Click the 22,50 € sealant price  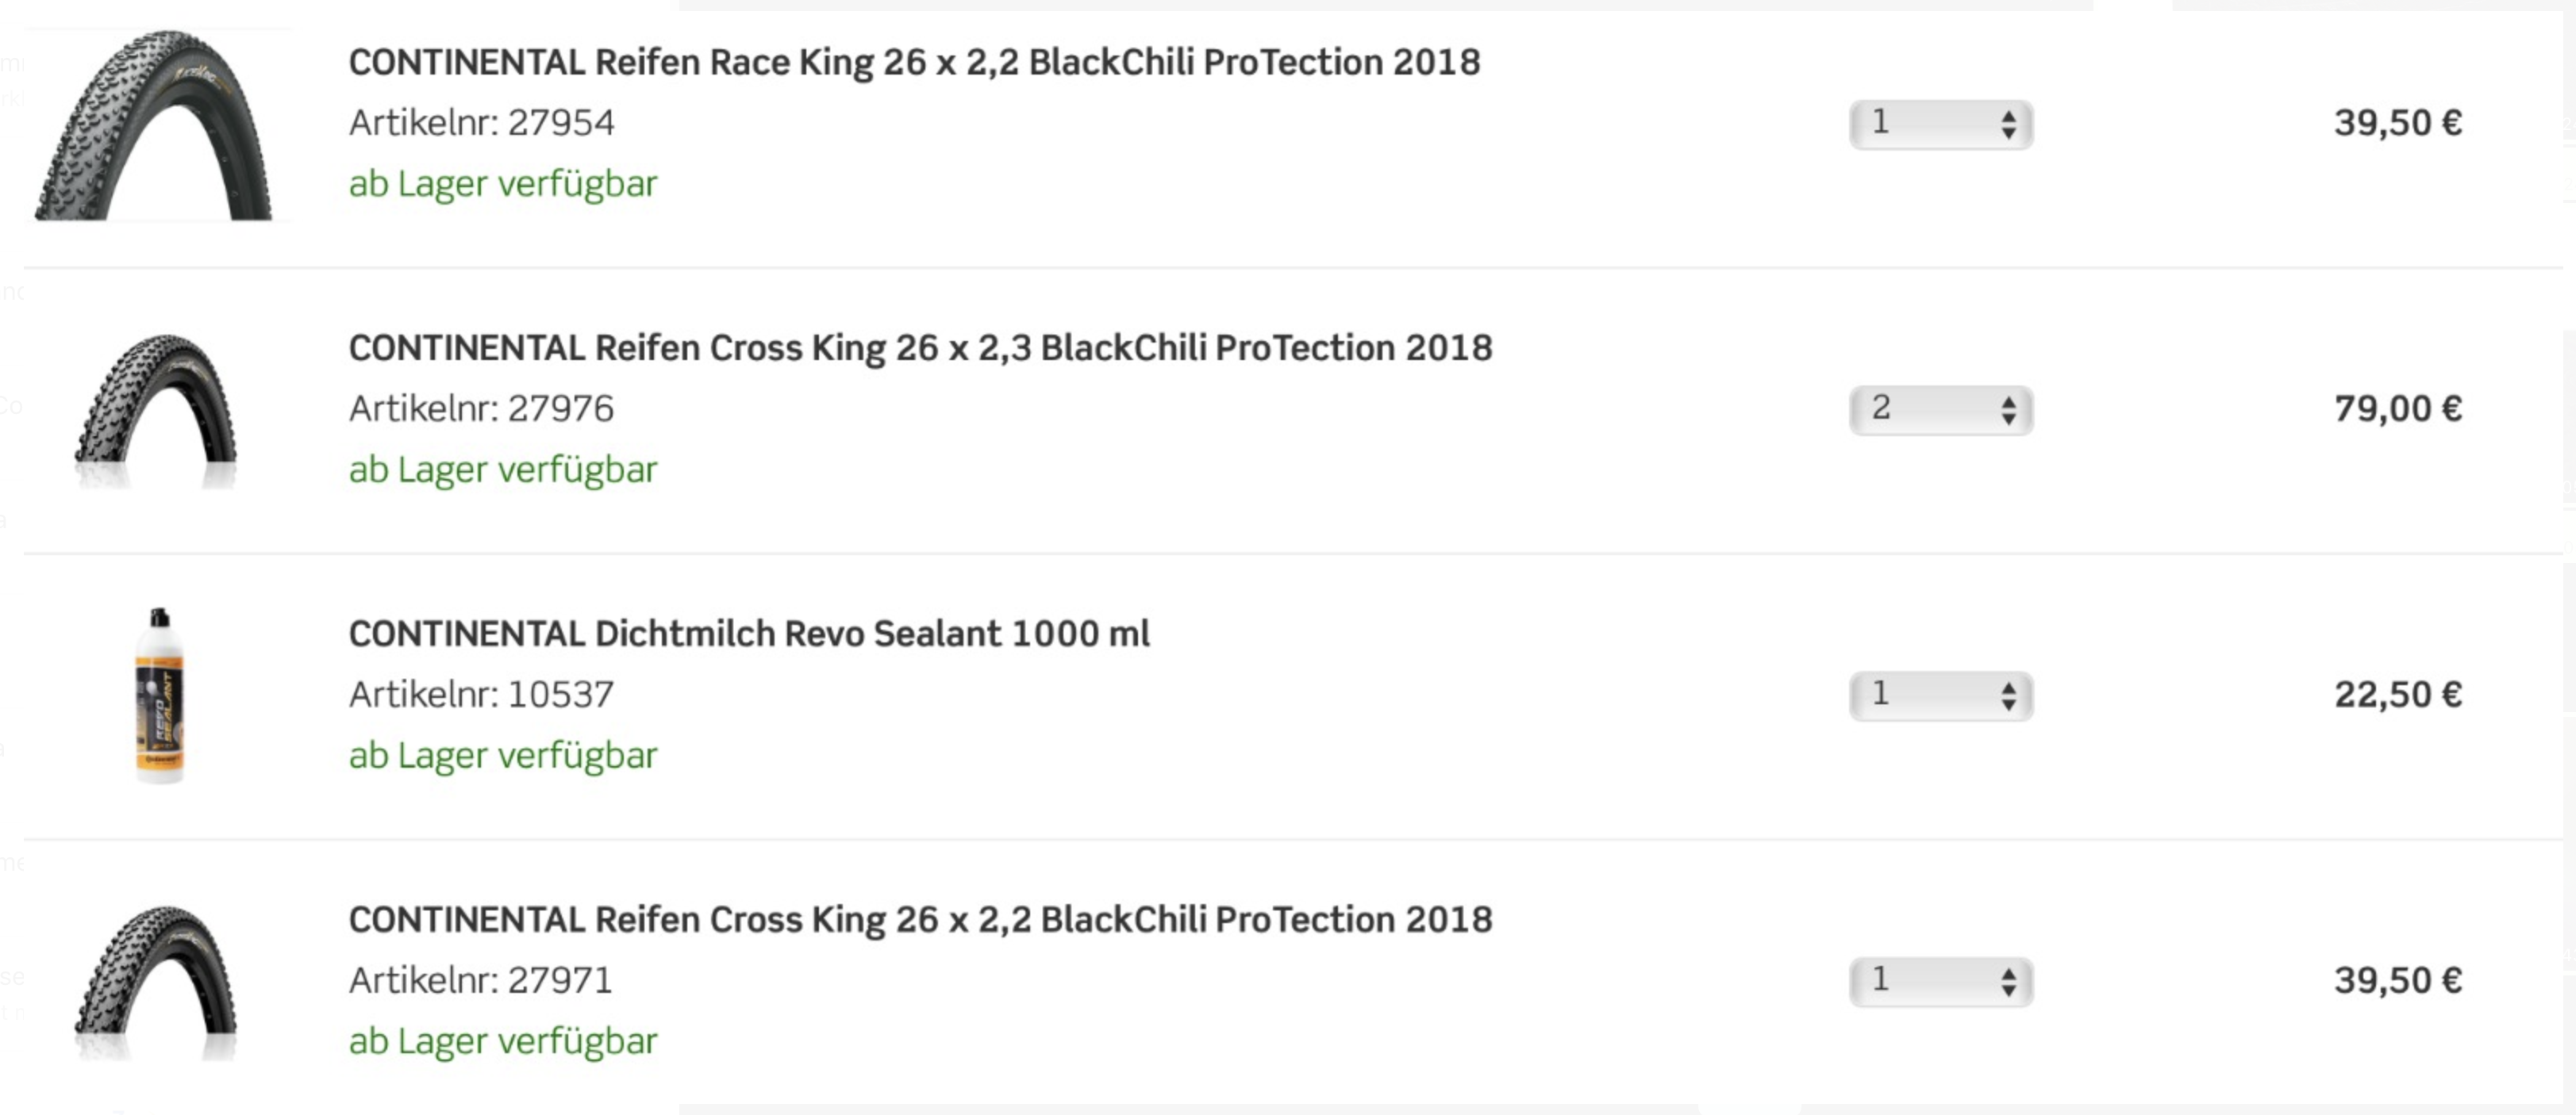2398,695
